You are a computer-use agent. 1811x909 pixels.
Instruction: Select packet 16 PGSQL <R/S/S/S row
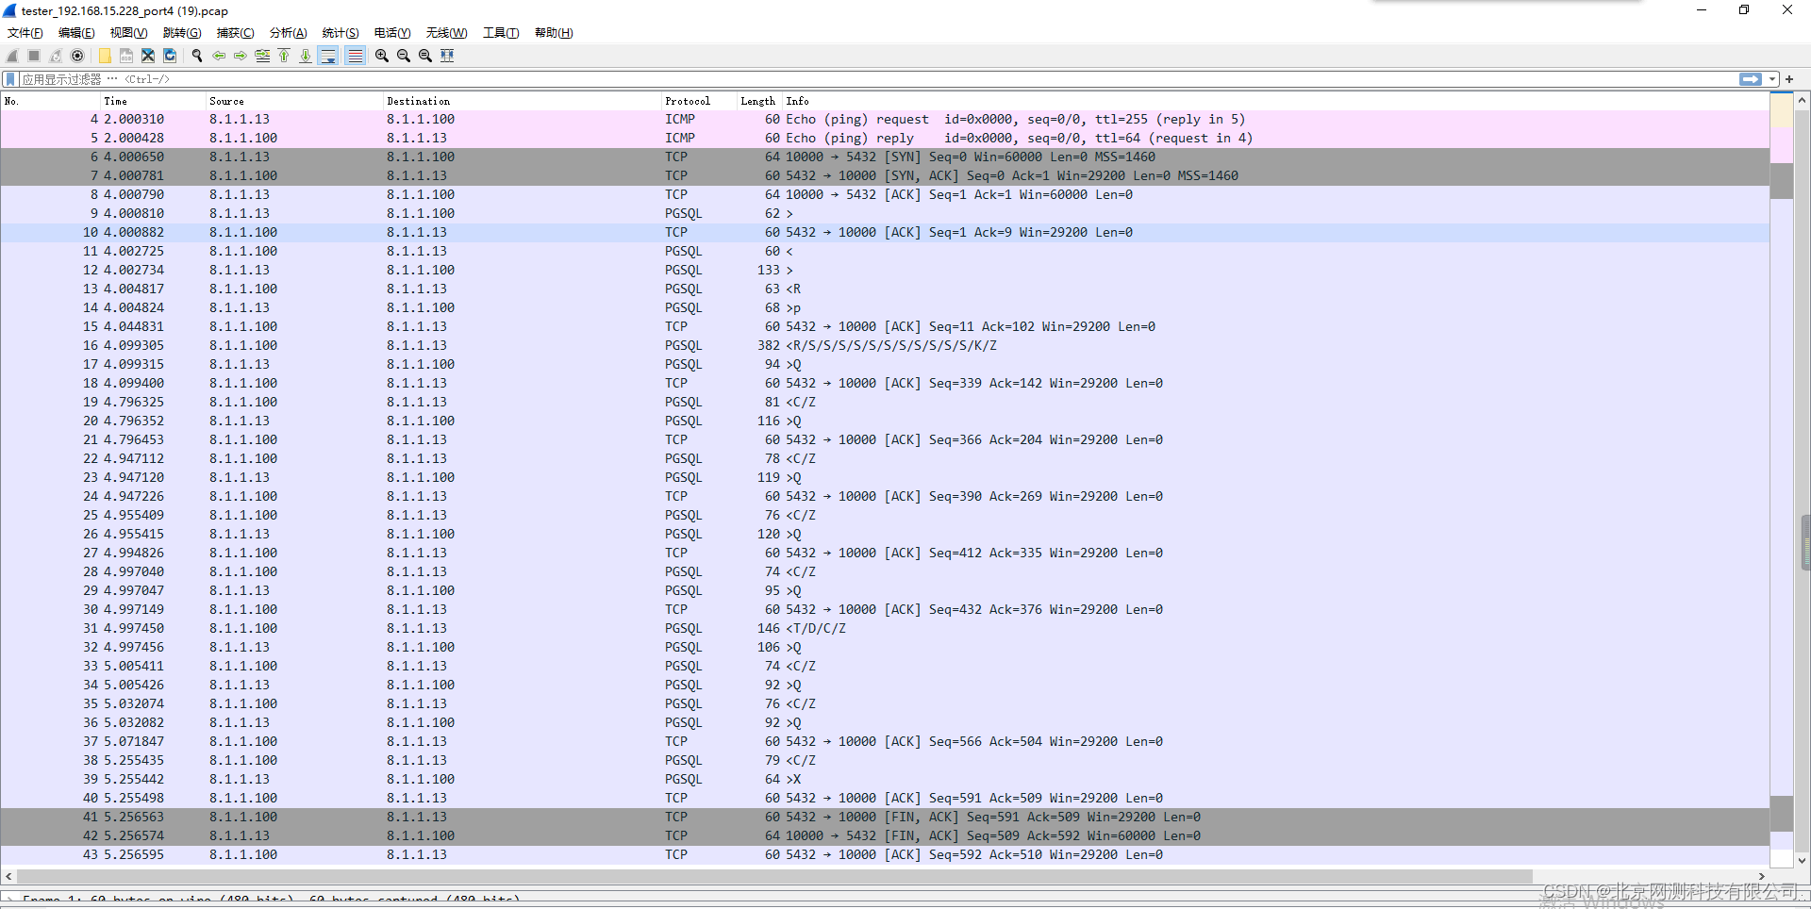[885, 346]
